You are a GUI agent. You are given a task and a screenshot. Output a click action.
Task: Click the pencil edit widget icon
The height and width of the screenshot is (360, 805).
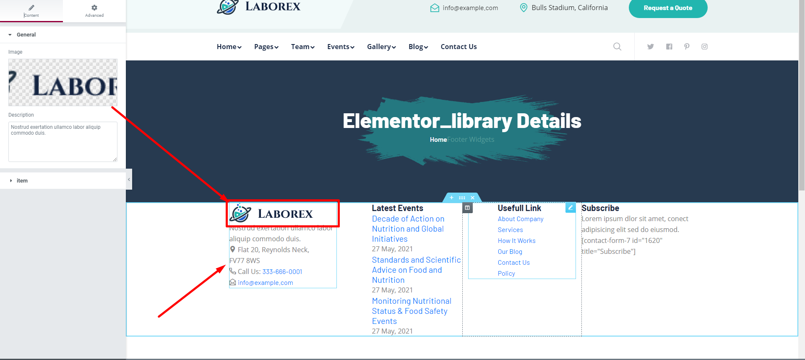point(571,207)
